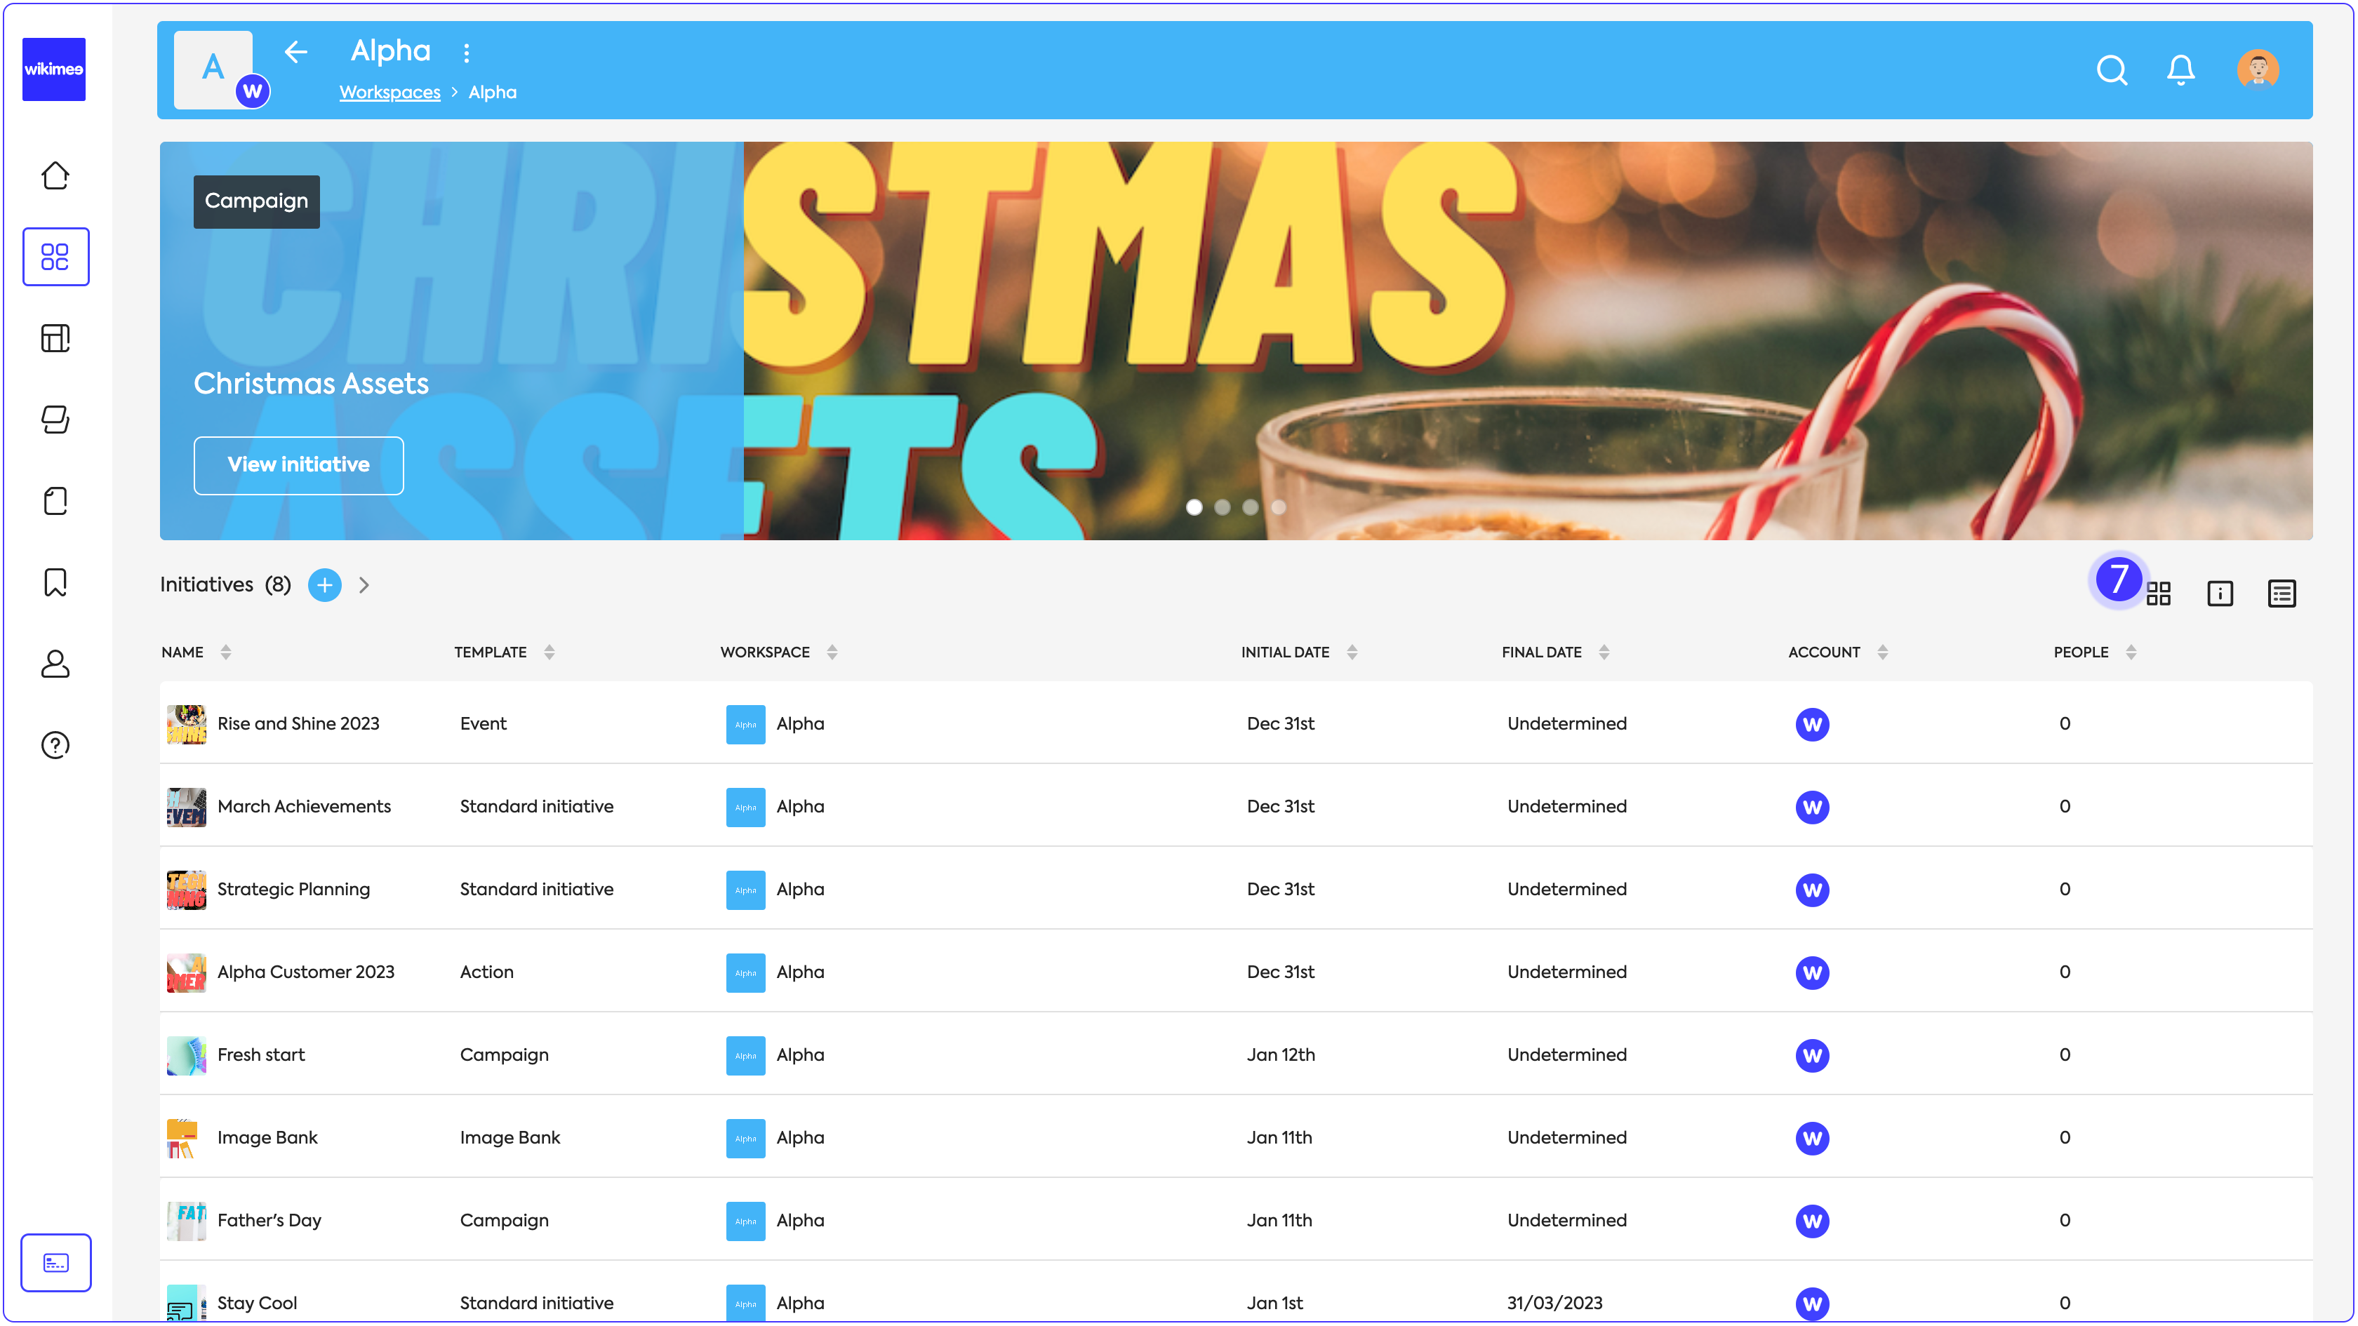2358x1326 pixels.
Task: Click the back arrow beside Alpha
Action: [295, 52]
